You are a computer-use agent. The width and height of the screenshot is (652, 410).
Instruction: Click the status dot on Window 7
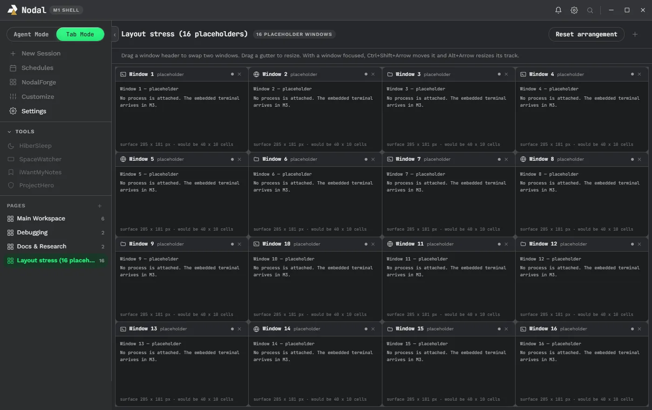coord(499,159)
